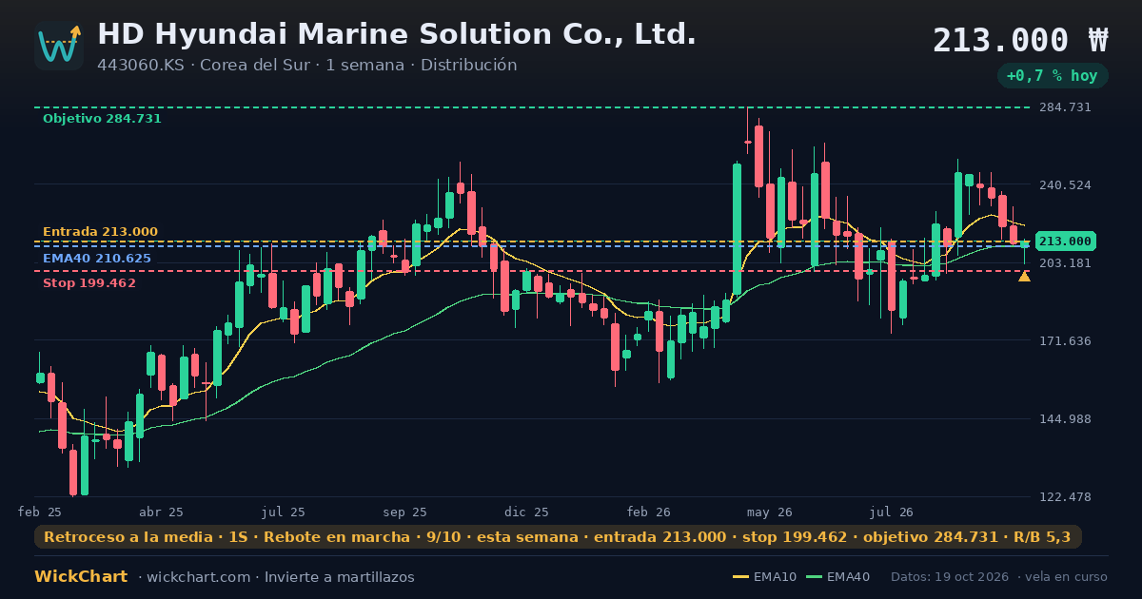
Task: Click the ticker subtitle 443060.KS line
Action: coord(306,66)
